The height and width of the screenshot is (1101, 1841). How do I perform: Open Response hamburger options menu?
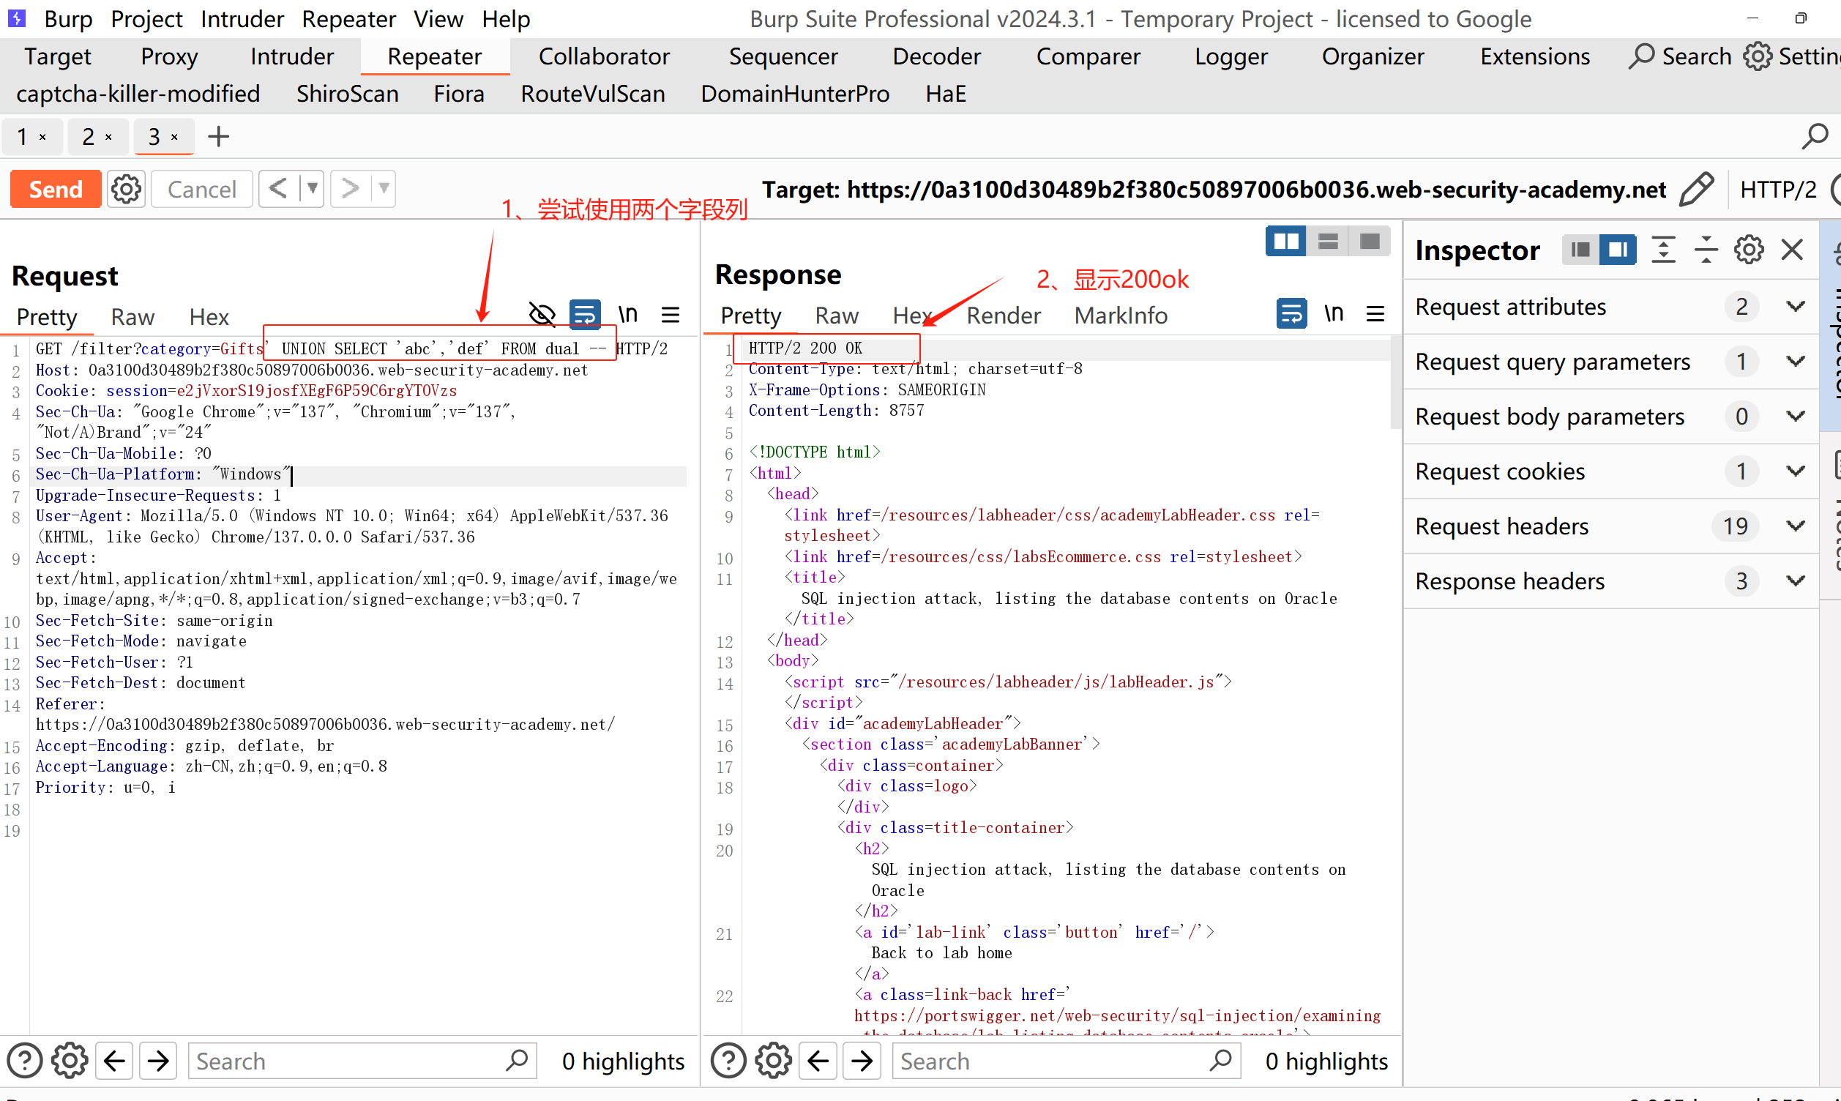(x=1375, y=314)
